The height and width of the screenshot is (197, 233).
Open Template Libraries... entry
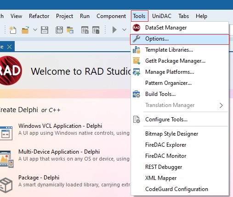point(180,50)
